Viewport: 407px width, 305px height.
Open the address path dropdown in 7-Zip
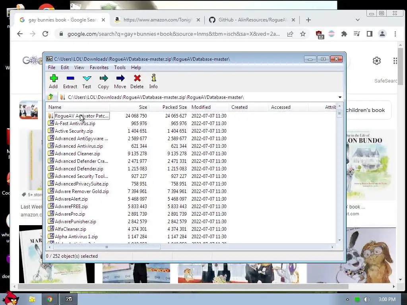340,97
